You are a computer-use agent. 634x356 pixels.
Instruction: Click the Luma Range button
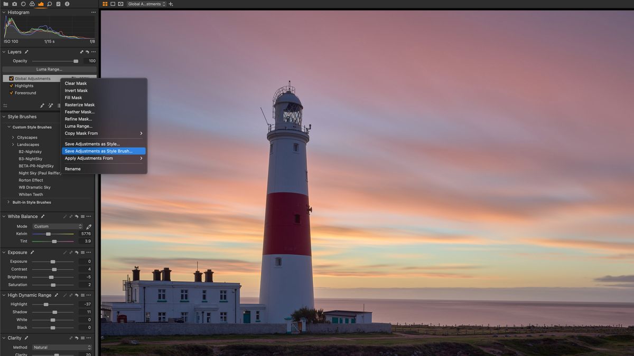(49, 69)
